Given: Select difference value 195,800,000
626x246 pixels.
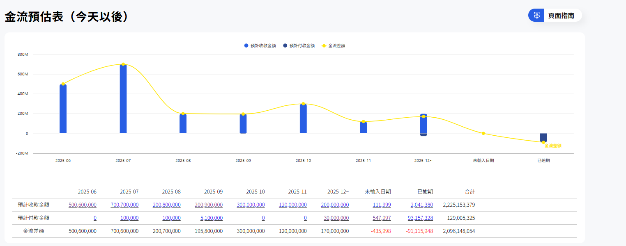Looking at the screenshot, I should click(x=209, y=231).
